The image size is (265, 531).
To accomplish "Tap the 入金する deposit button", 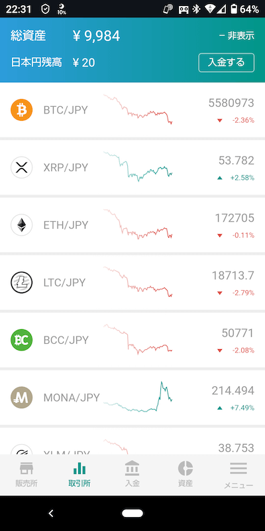I will [226, 62].
